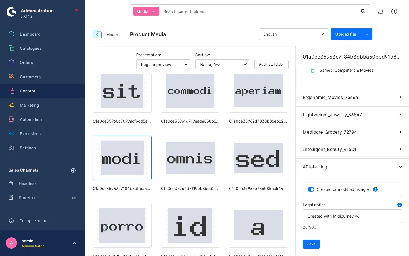
Task: Add a new sales channel plus icon
Action: click(73, 170)
